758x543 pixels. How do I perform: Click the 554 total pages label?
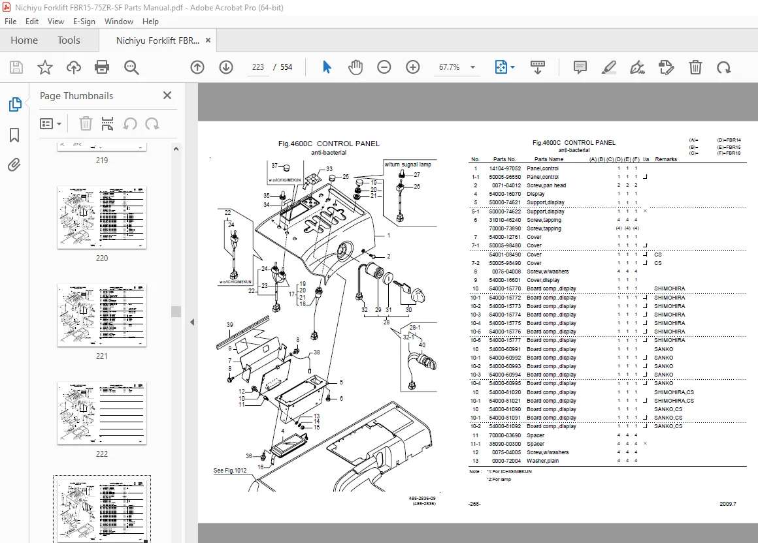pos(286,67)
